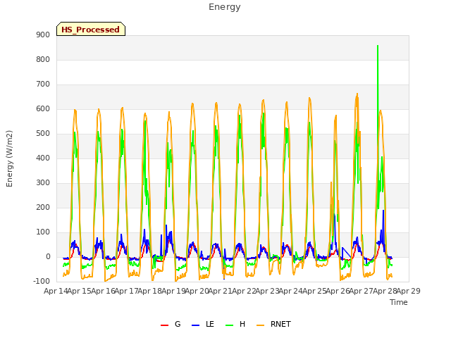Click the 500 y-axis tick label
The height and width of the screenshot is (338, 451).
tap(43, 134)
